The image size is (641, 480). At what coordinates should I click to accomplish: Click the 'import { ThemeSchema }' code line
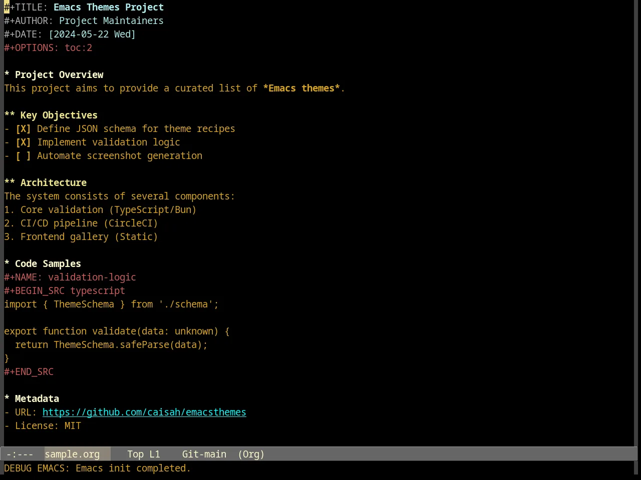(111, 304)
